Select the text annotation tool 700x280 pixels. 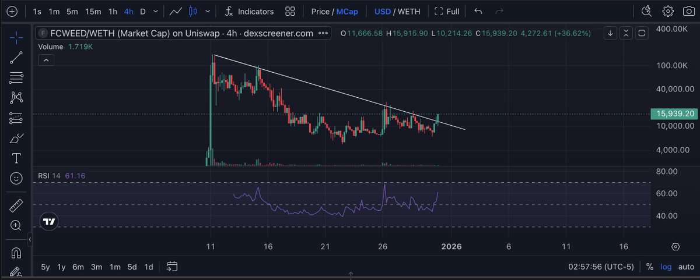[x=17, y=158]
